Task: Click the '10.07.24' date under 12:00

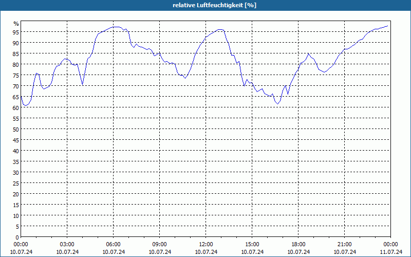Action: (206, 252)
